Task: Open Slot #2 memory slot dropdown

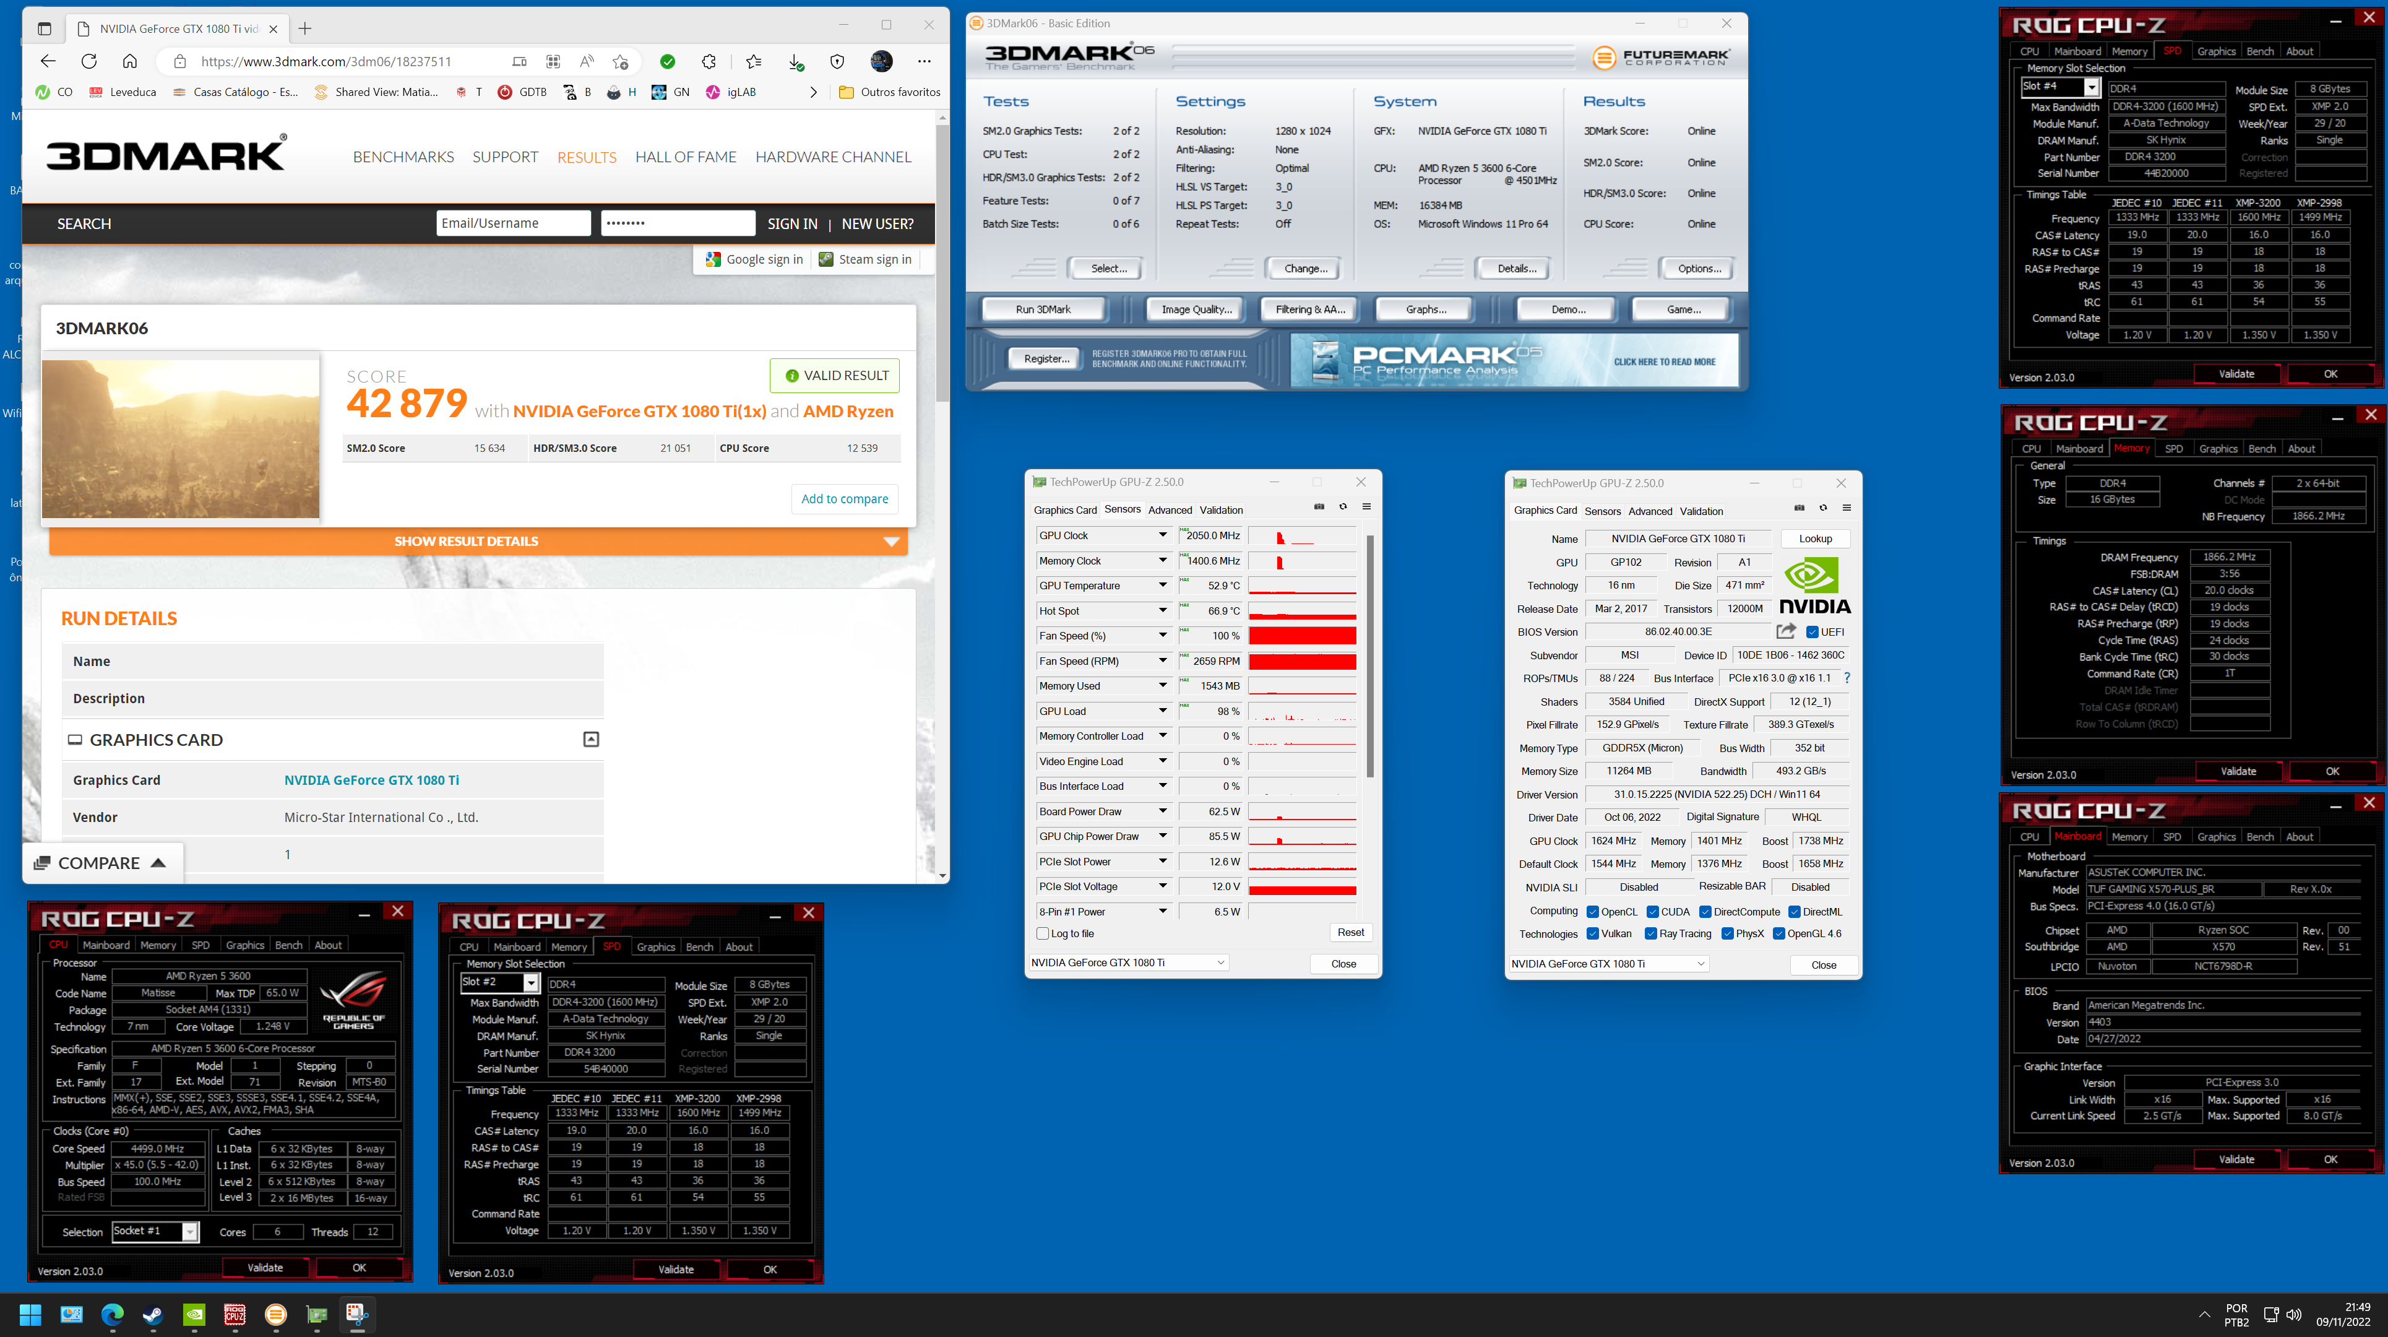Action: (x=531, y=983)
